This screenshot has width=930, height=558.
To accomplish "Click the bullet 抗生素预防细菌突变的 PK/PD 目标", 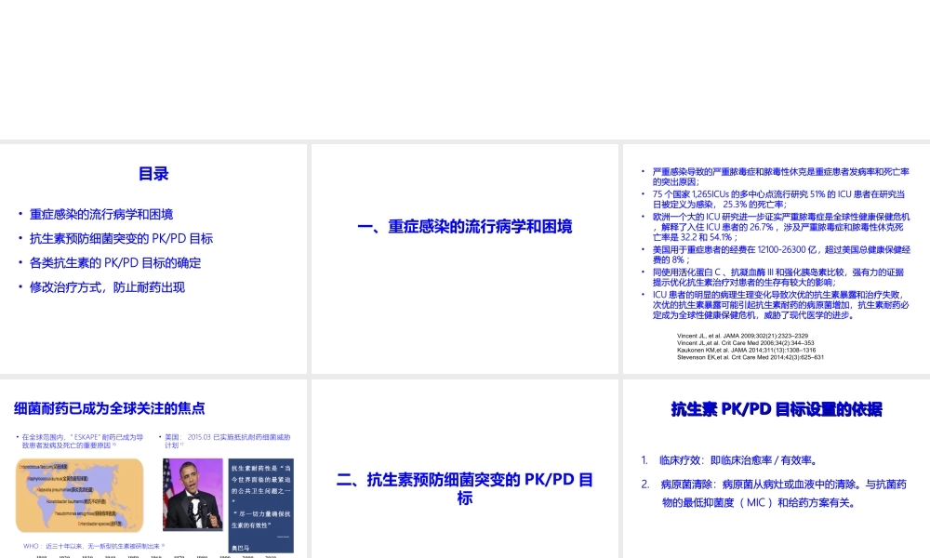I will click(x=121, y=238).
